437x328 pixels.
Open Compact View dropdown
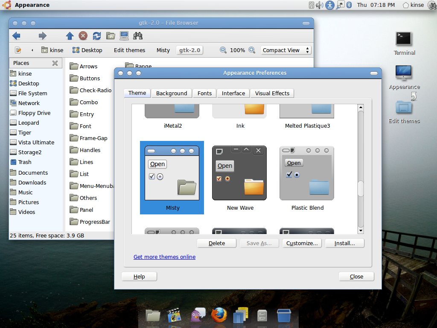click(286, 50)
